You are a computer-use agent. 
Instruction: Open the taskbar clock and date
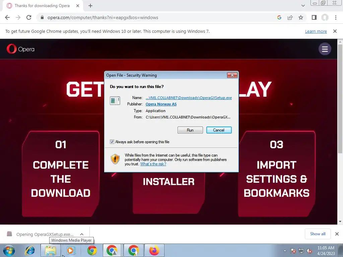(x=326, y=251)
